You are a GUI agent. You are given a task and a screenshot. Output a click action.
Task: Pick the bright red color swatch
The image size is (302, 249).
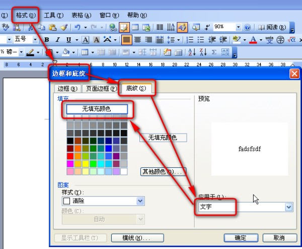pyautogui.click(x=70, y=156)
